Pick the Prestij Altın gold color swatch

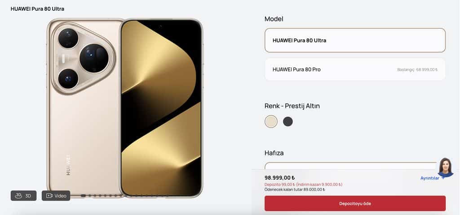271,122
